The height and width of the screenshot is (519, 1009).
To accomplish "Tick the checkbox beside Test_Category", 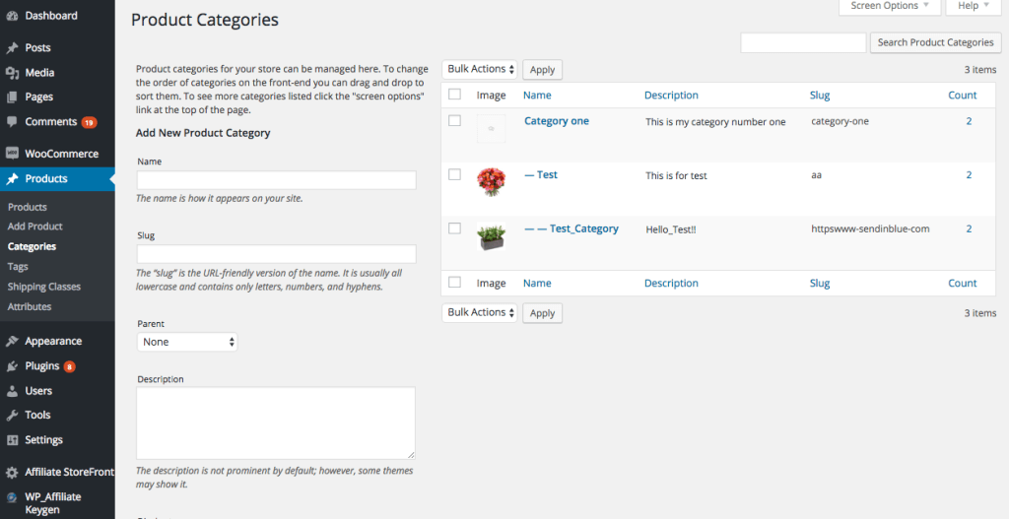I will pos(454,227).
